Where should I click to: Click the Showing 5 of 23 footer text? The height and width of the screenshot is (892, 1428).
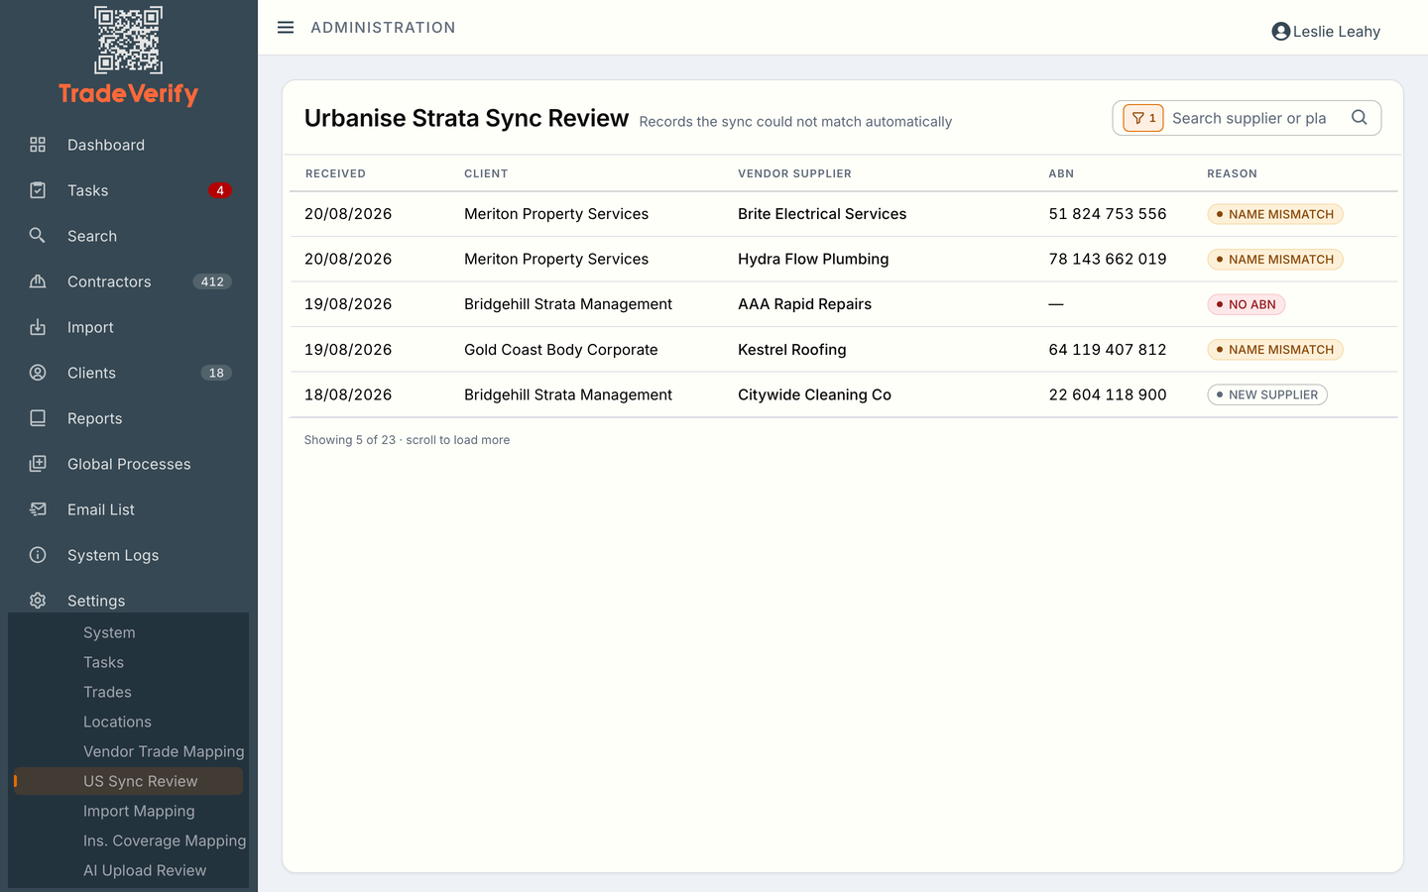tap(407, 440)
